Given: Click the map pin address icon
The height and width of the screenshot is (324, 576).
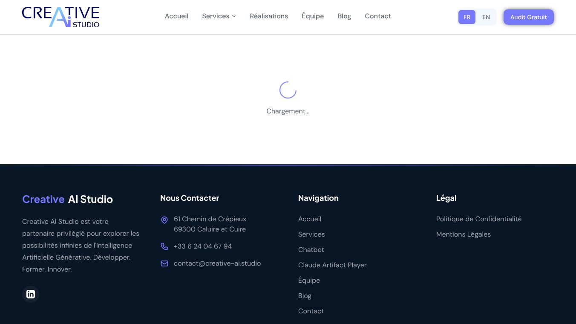Looking at the screenshot, I should point(164,220).
